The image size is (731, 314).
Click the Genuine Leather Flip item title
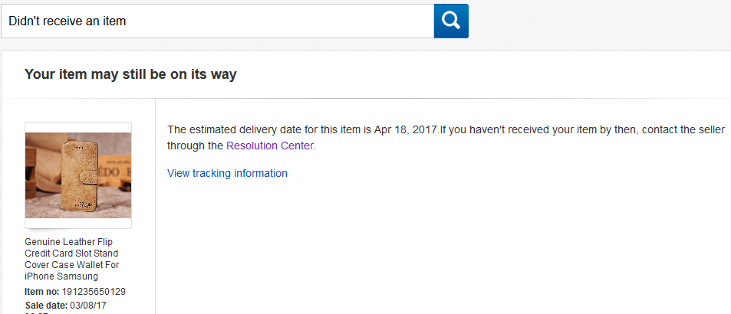coord(68,241)
